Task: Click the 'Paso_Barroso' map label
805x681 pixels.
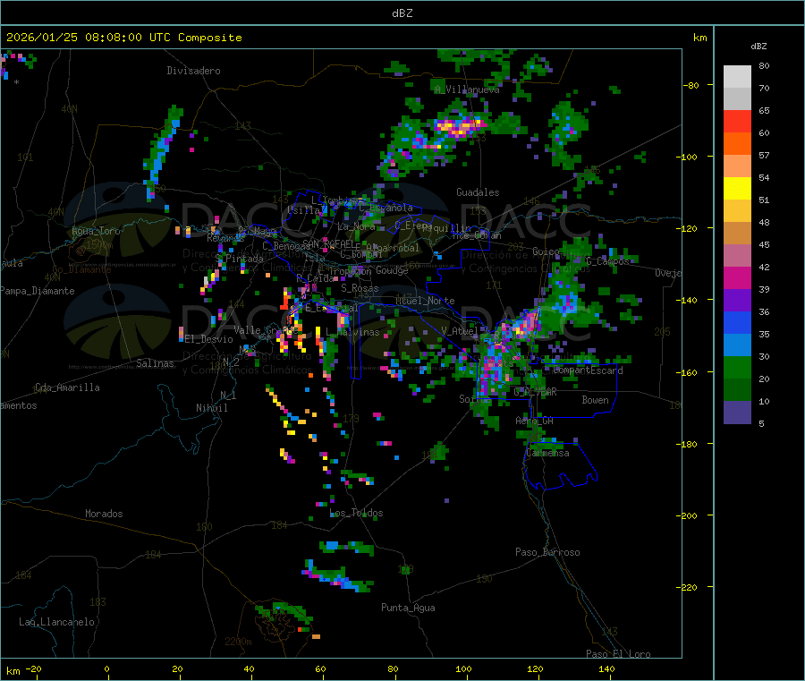Action: pos(547,552)
